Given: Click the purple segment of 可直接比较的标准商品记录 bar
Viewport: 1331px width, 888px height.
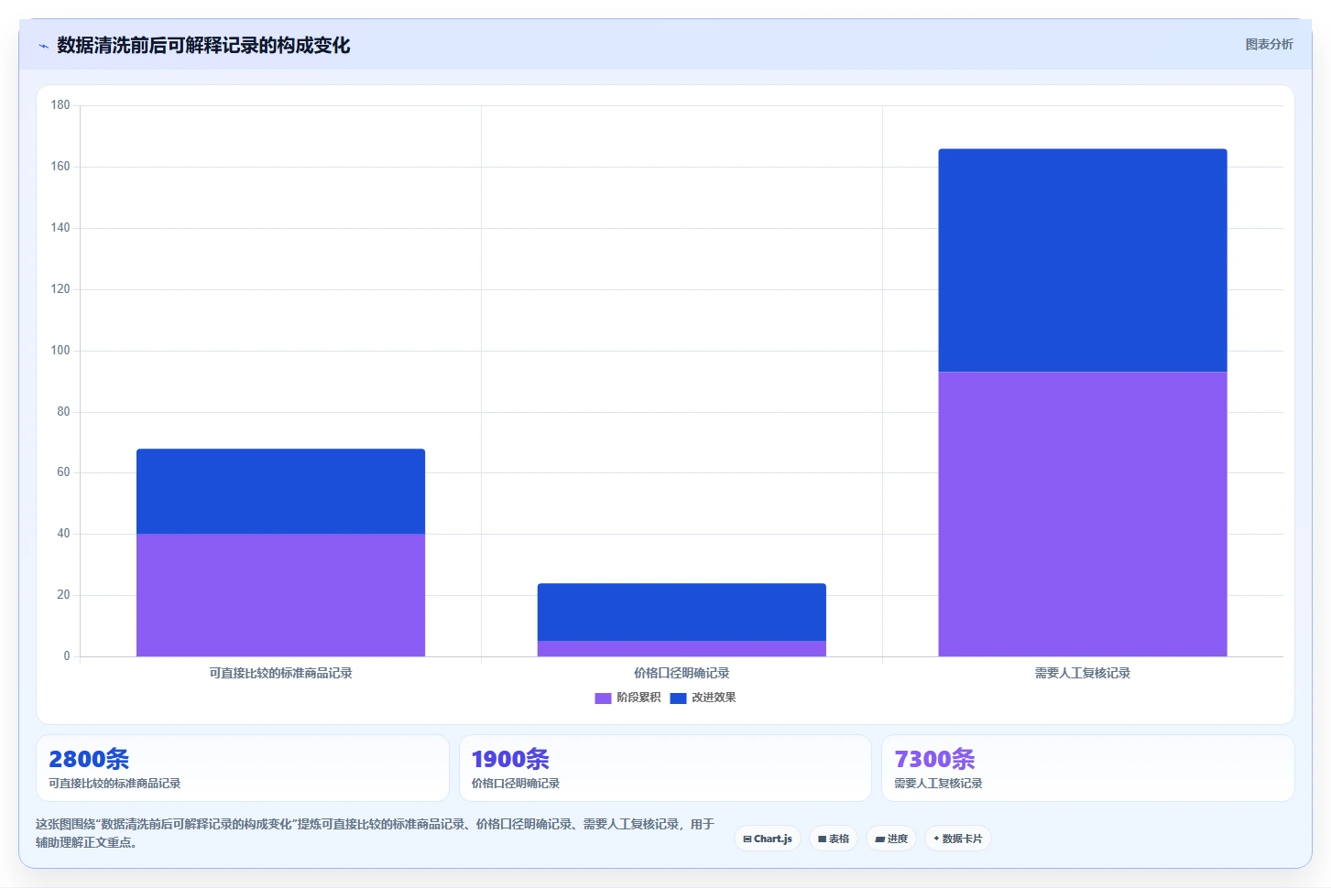Looking at the screenshot, I should click(x=280, y=595).
